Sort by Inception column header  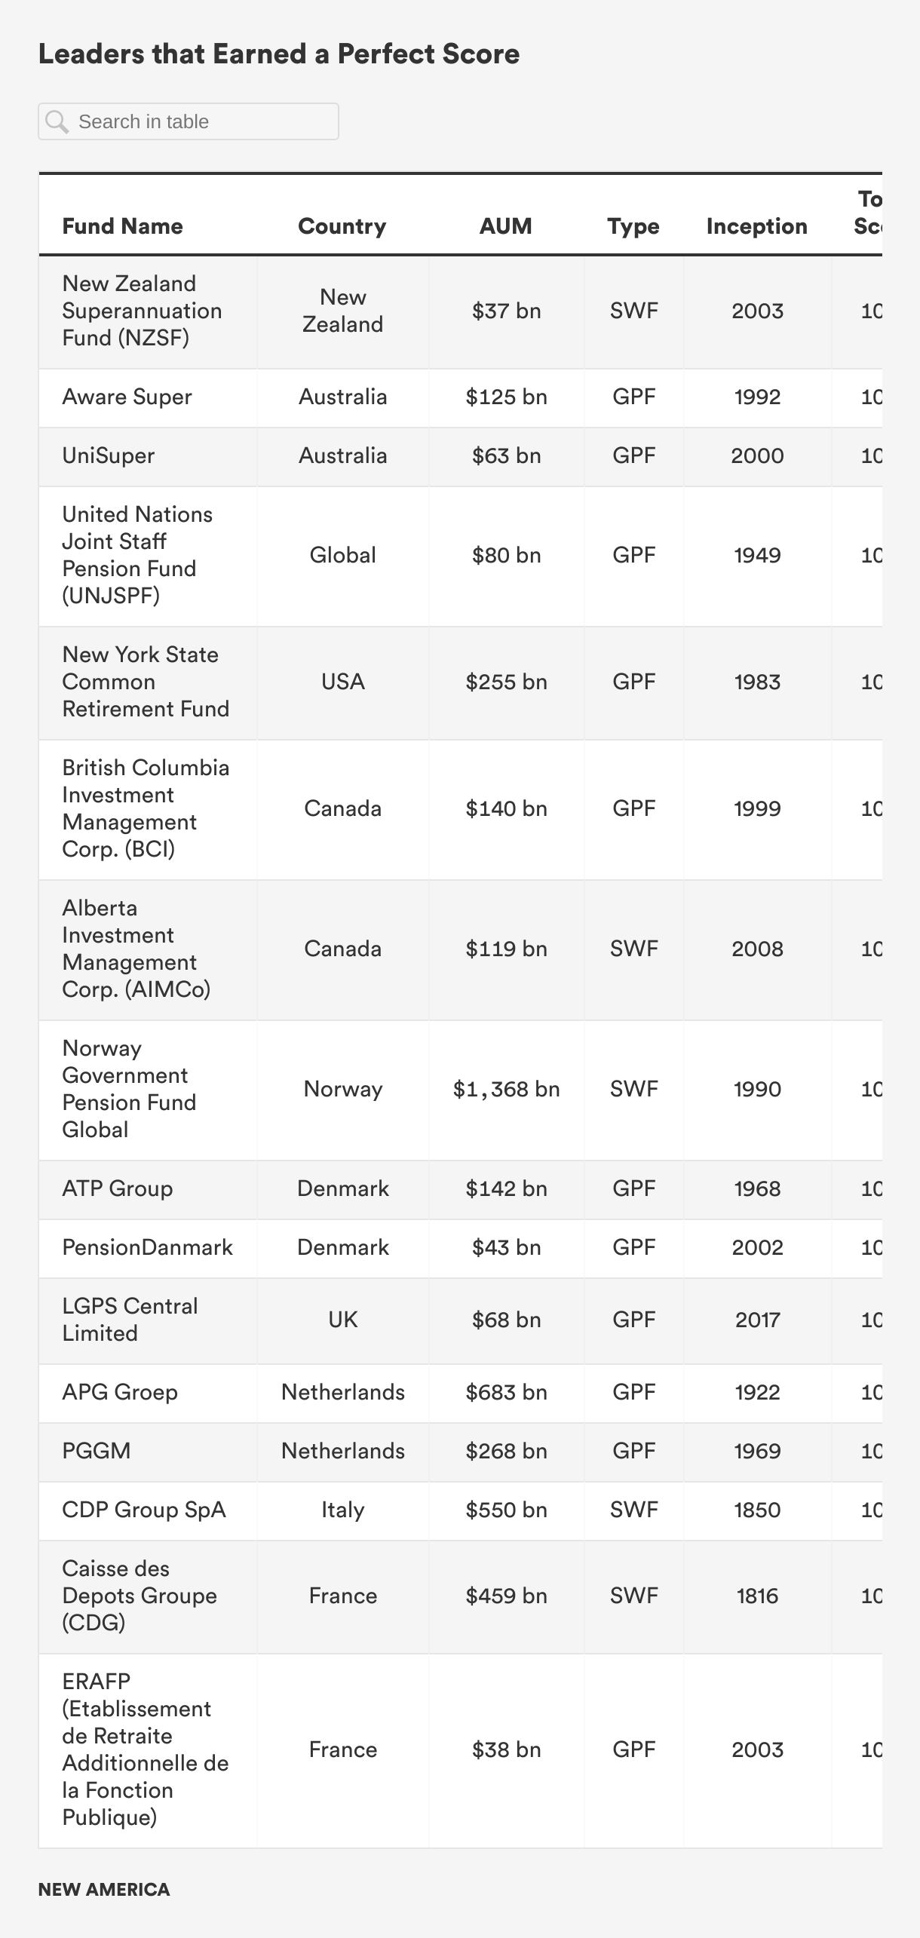point(756,226)
